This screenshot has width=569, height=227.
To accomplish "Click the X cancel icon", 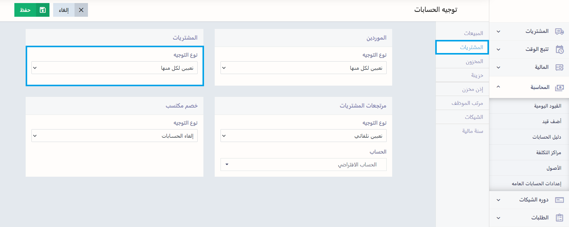I will pos(81,10).
